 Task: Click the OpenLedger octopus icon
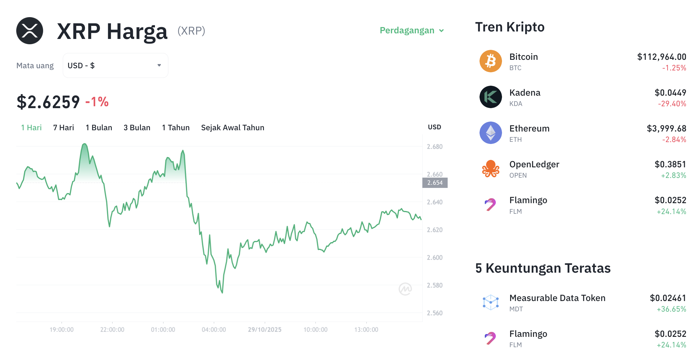click(490, 169)
